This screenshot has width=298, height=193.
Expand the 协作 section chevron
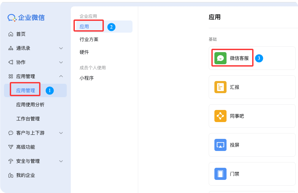(61, 62)
